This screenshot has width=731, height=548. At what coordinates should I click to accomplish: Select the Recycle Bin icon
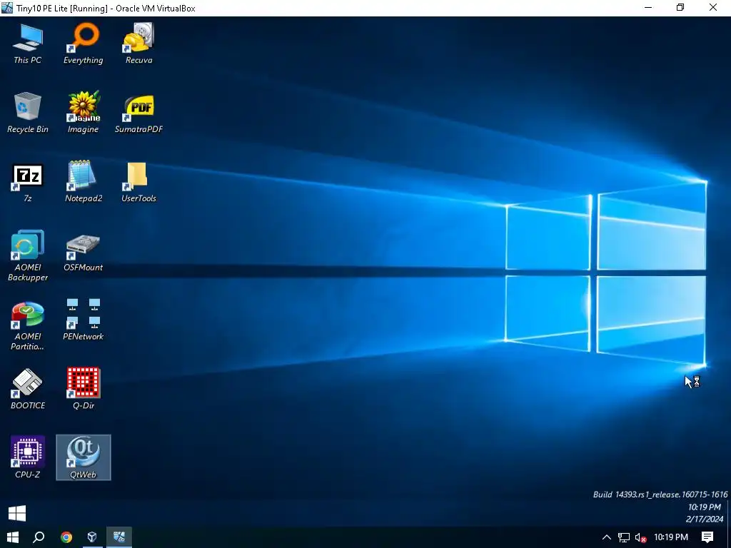(x=28, y=112)
